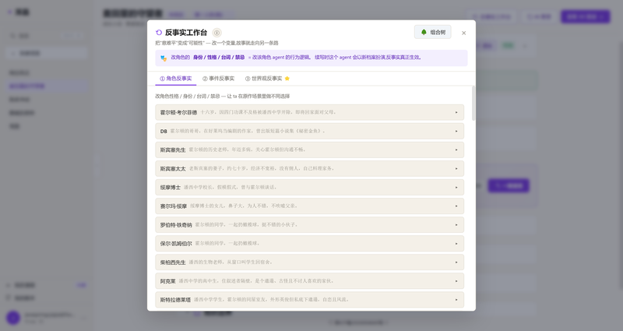This screenshot has width=623, height=331.
Task: Click the yellow star beside 世界观反事实
Action: click(x=287, y=79)
